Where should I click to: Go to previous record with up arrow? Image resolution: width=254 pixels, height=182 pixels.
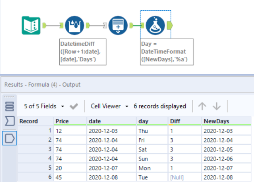coord(202,106)
